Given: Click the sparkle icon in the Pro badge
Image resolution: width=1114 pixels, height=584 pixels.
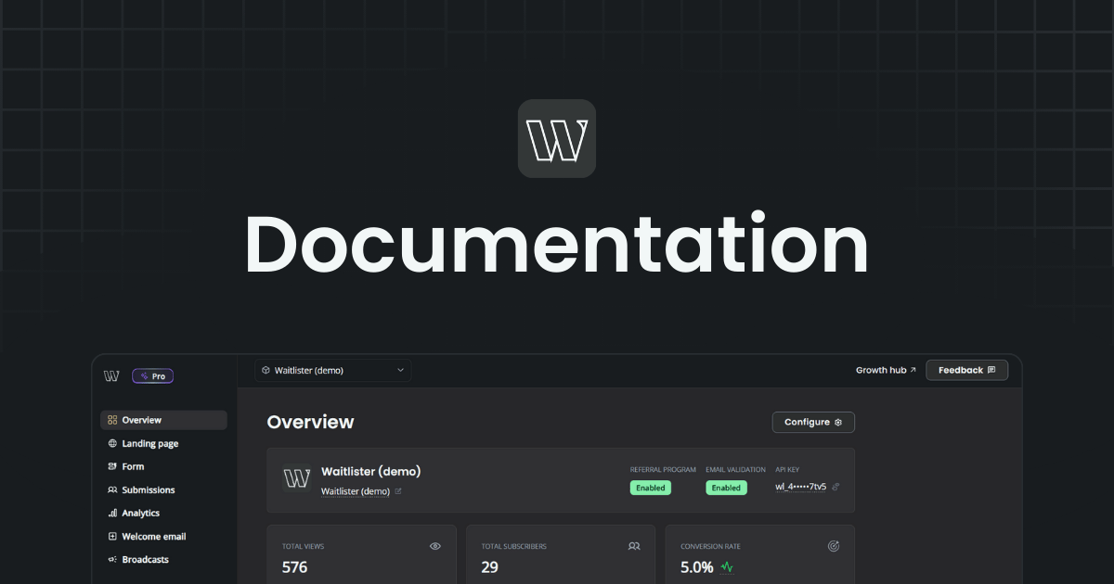Looking at the screenshot, I should tap(144, 376).
